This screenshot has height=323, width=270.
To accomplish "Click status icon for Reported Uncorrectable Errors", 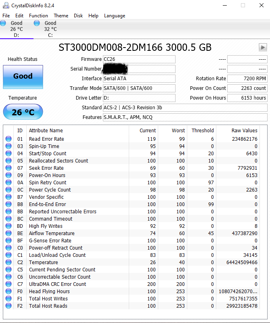I will point(8,212).
